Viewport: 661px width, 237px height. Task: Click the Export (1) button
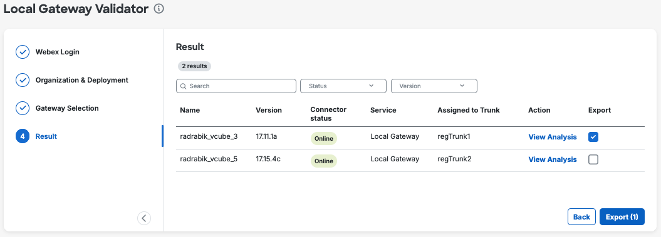(622, 217)
